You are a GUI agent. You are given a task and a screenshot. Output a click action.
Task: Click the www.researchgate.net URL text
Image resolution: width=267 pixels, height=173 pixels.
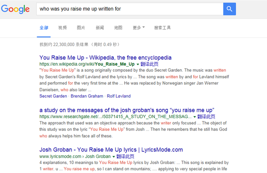pyautogui.click(x=115, y=117)
